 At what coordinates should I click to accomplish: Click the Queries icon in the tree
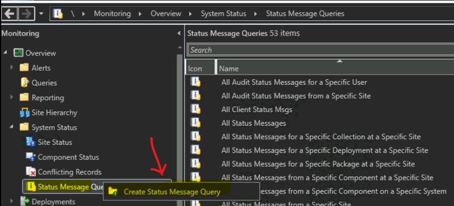[x=25, y=82]
